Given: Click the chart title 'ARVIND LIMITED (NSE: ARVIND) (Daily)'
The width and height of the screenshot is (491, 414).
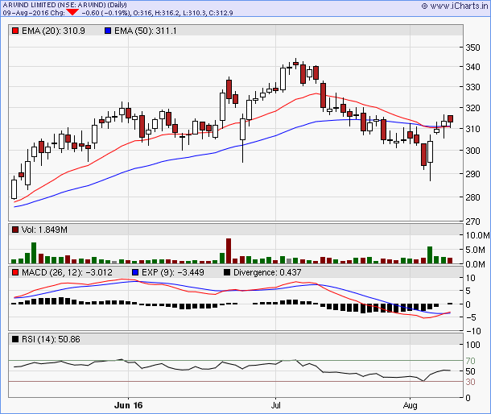Looking at the screenshot, I should [65, 5].
